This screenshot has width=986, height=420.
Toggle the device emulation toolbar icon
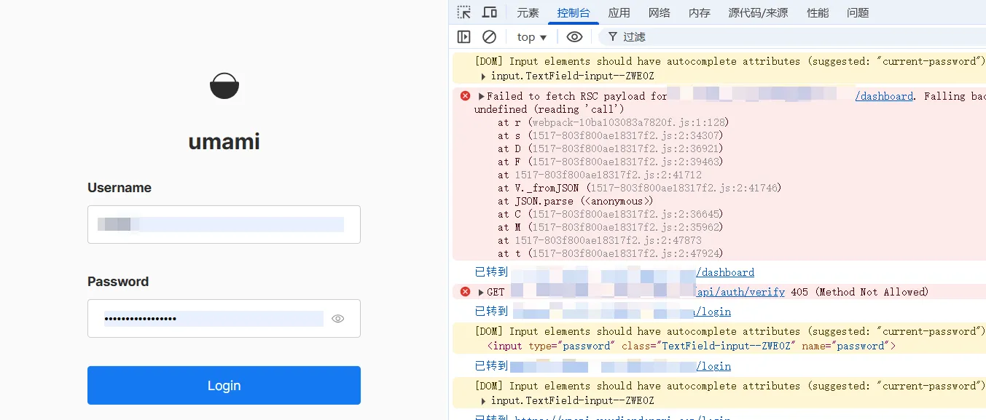(489, 12)
